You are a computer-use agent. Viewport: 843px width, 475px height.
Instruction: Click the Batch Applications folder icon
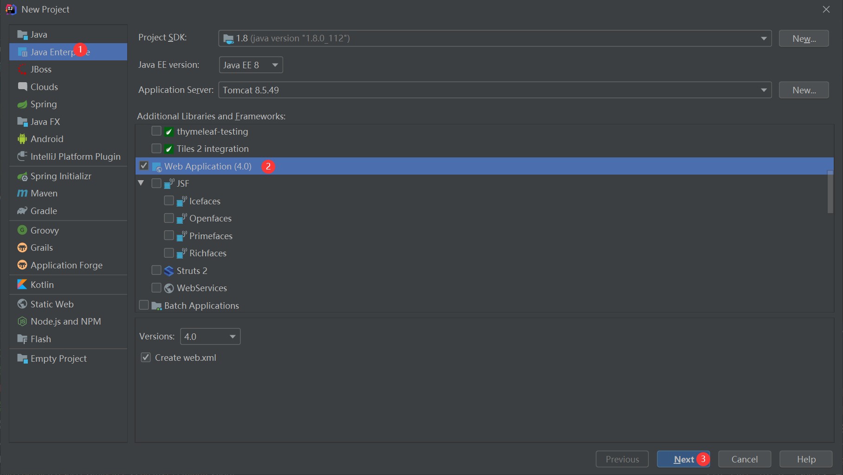pos(156,306)
